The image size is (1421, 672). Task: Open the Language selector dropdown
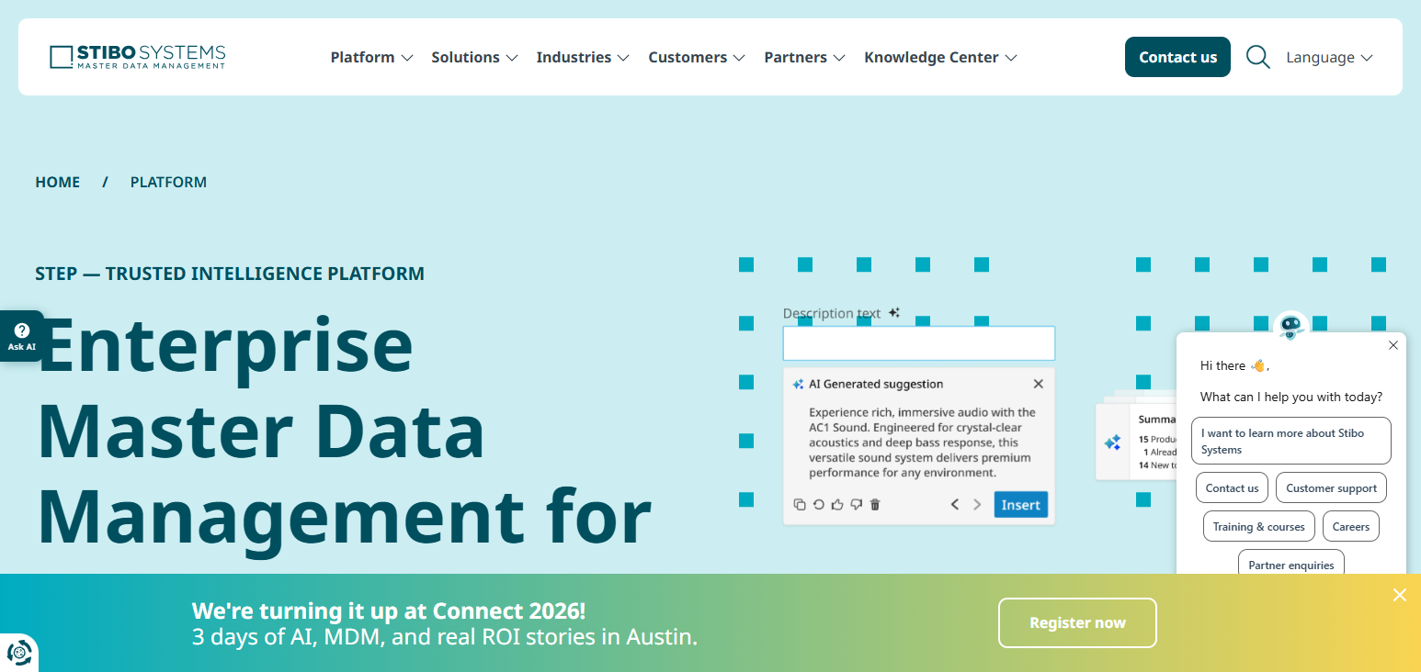1329,57
